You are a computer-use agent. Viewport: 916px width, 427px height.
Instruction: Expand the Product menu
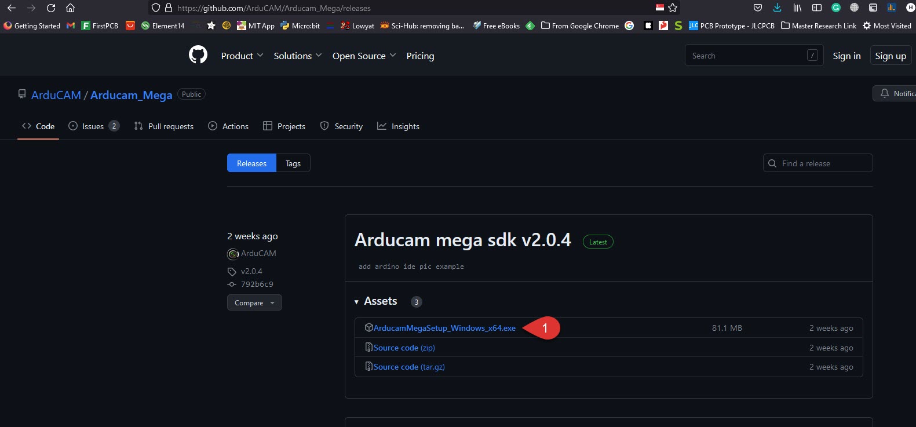pos(242,56)
